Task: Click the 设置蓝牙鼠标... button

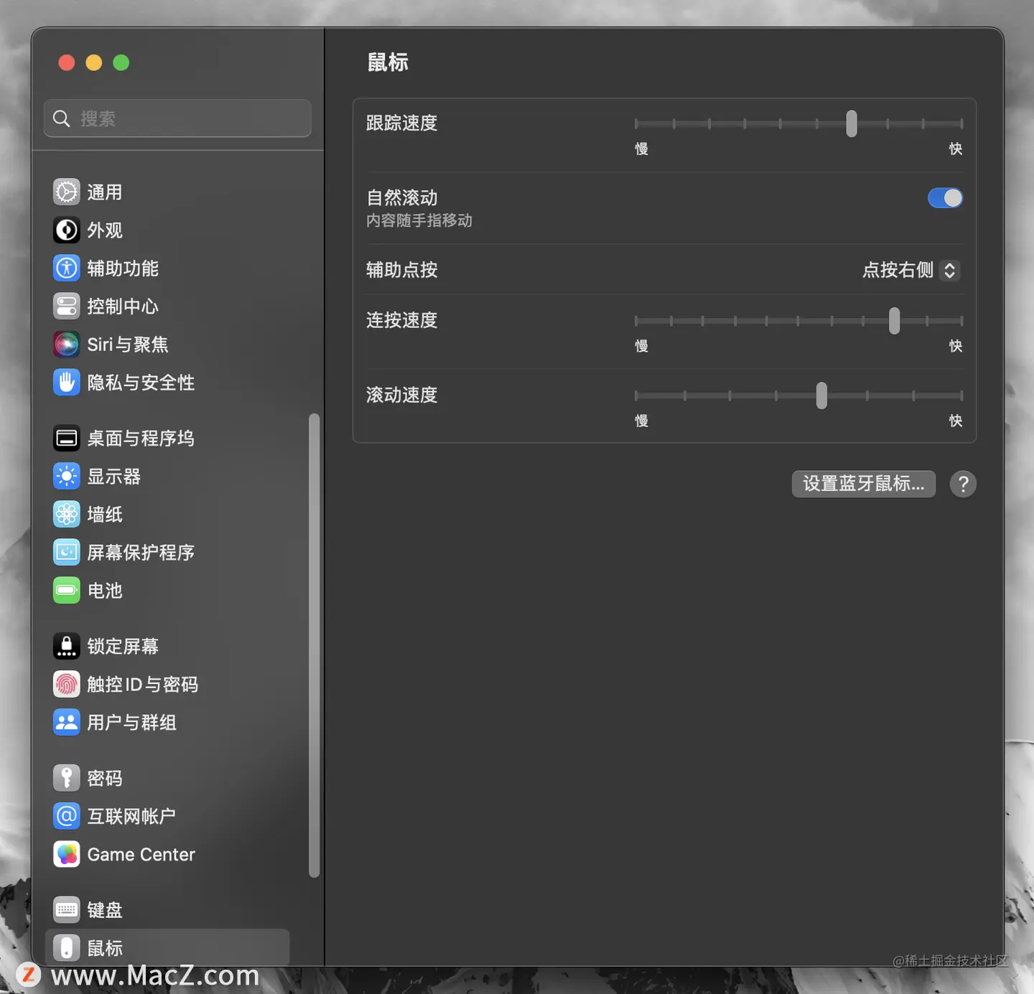Action: pyautogui.click(x=864, y=484)
